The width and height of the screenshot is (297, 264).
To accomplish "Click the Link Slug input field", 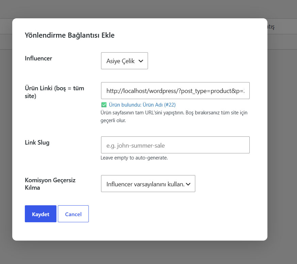I will point(175,145).
